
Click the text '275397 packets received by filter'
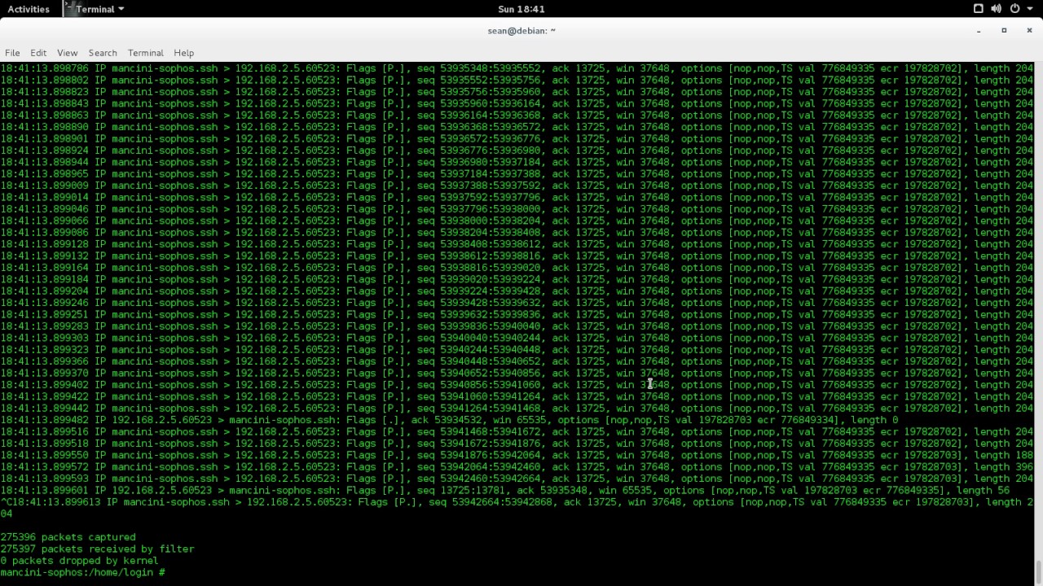tap(97, 549)
